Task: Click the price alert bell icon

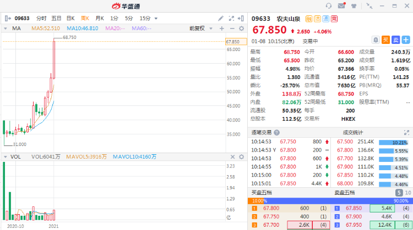Action: (375, 40)
